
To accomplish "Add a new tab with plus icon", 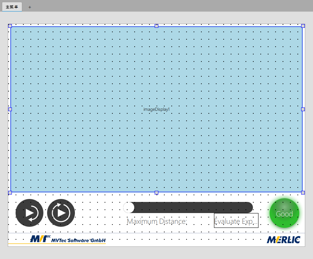I will coord(30,7).
